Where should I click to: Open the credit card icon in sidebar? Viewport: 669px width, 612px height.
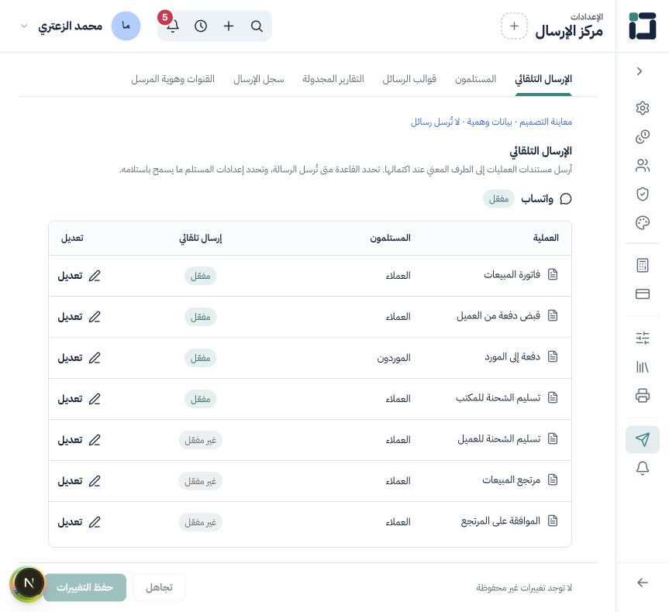(x=642, y=294)
